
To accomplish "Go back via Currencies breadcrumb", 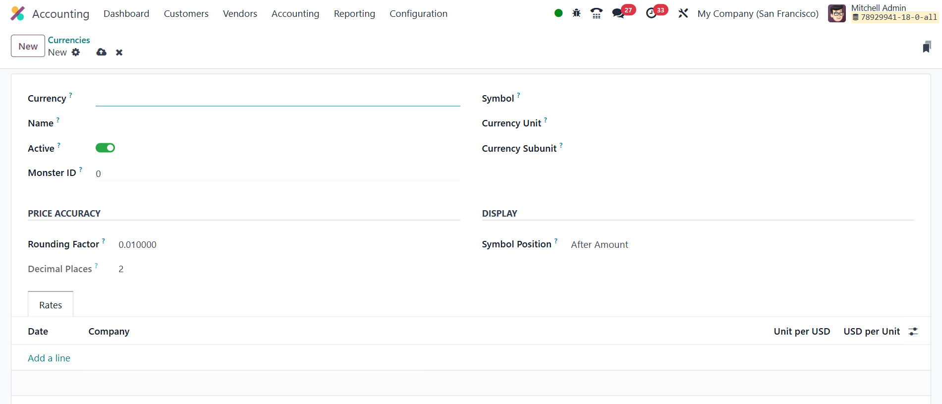I will [69, 40].
